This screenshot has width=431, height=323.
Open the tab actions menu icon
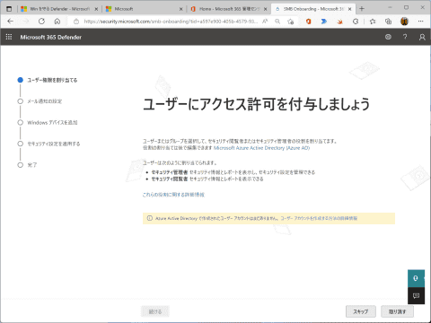click(x=9, y=9)
